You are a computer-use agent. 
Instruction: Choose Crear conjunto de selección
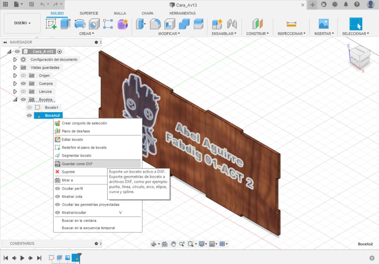(98, 123)
